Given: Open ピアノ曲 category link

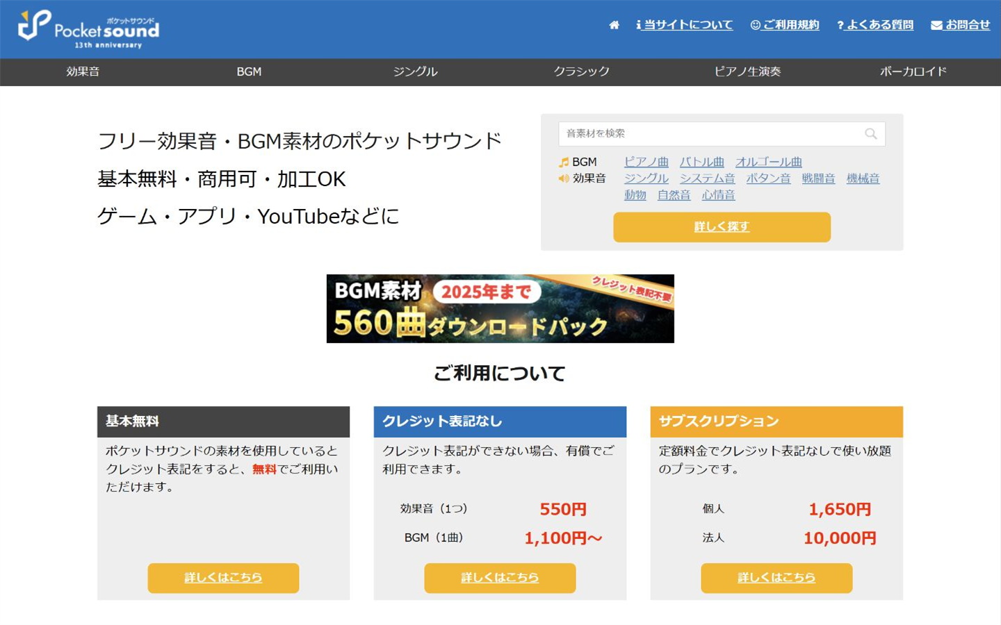Looking at the screenshot, I should [646, 162].
